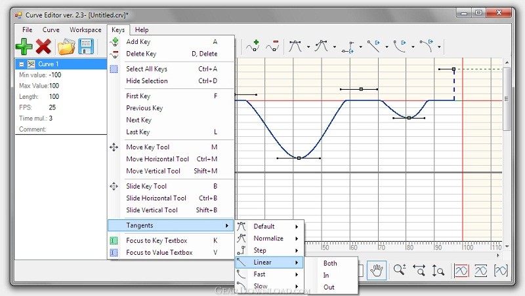Collapse the Curve 1 tree node

[x=22, y=64]
